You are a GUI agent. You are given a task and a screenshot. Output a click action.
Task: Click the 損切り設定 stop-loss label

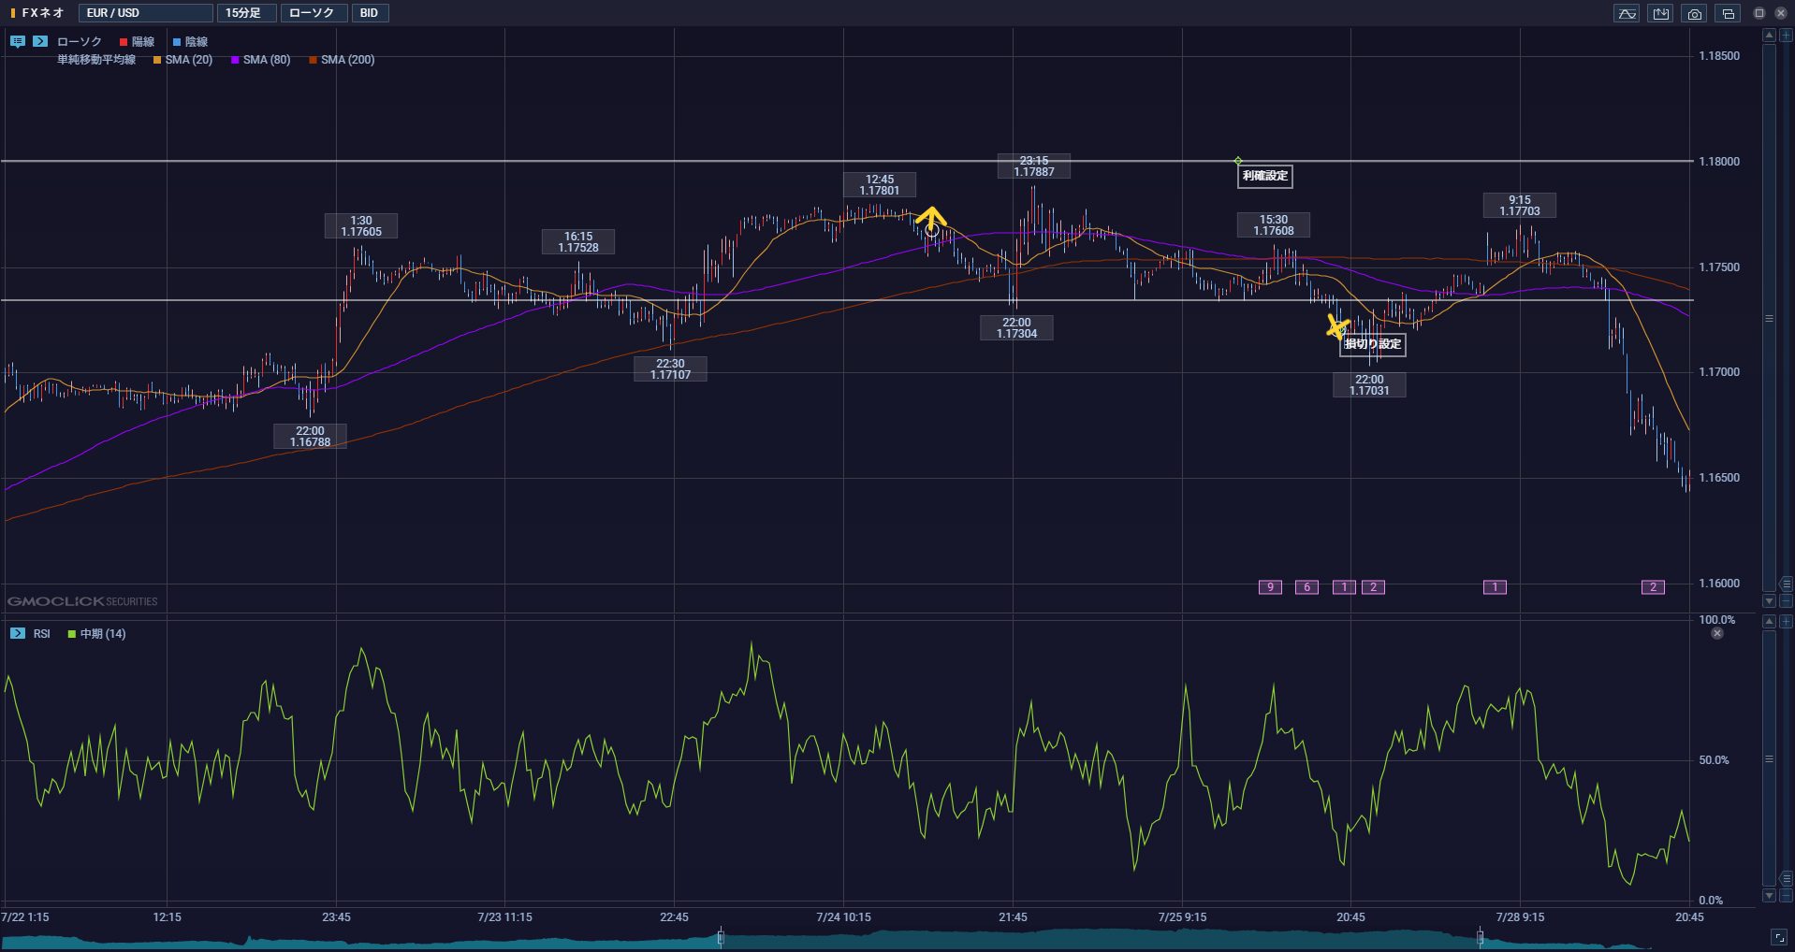[1373, 344]
